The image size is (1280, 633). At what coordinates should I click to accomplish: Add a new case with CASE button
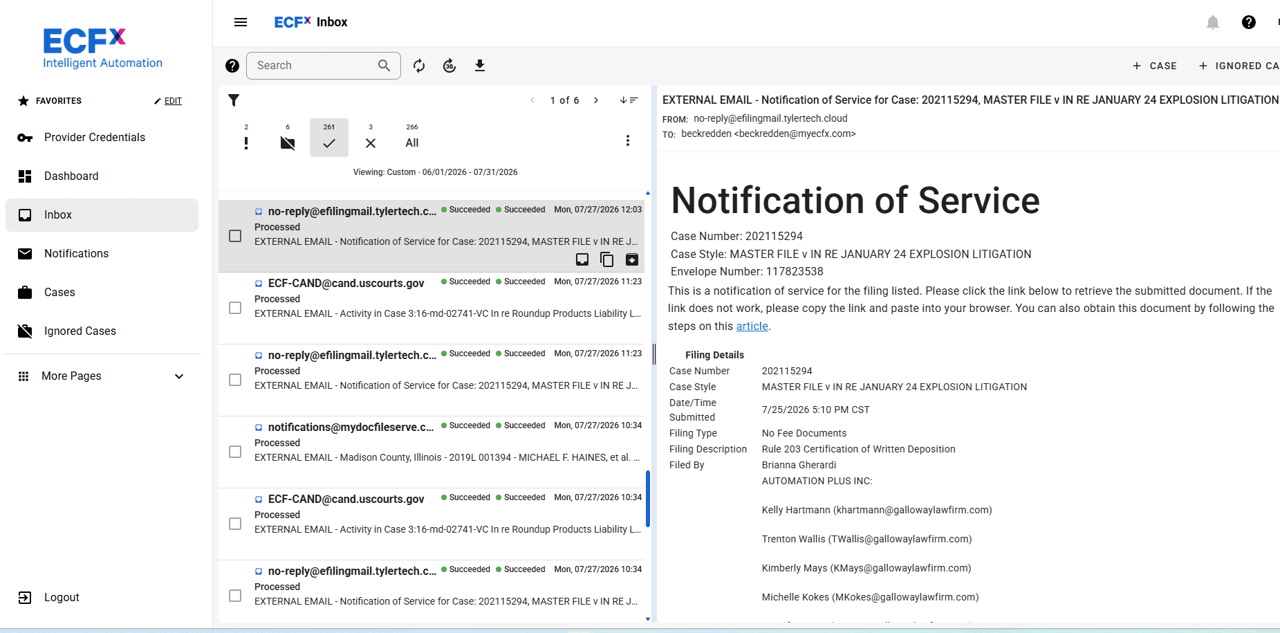point(1155,66)
